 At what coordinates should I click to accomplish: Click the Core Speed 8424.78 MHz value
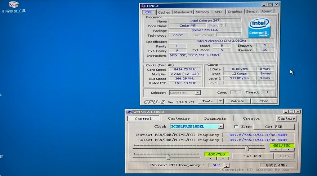(x=185, y=69)
